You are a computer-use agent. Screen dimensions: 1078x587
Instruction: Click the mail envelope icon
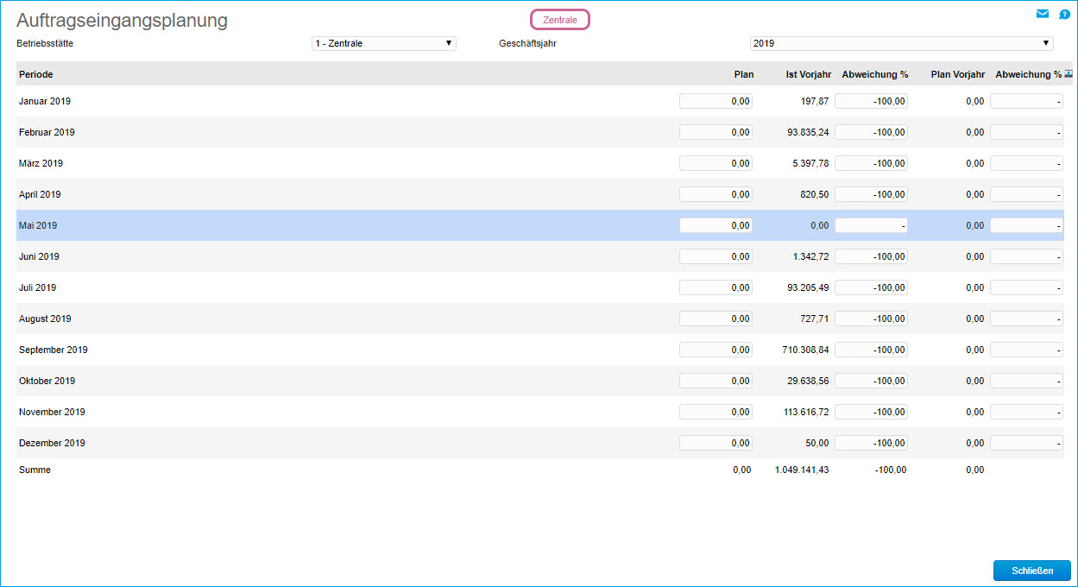1043,14
